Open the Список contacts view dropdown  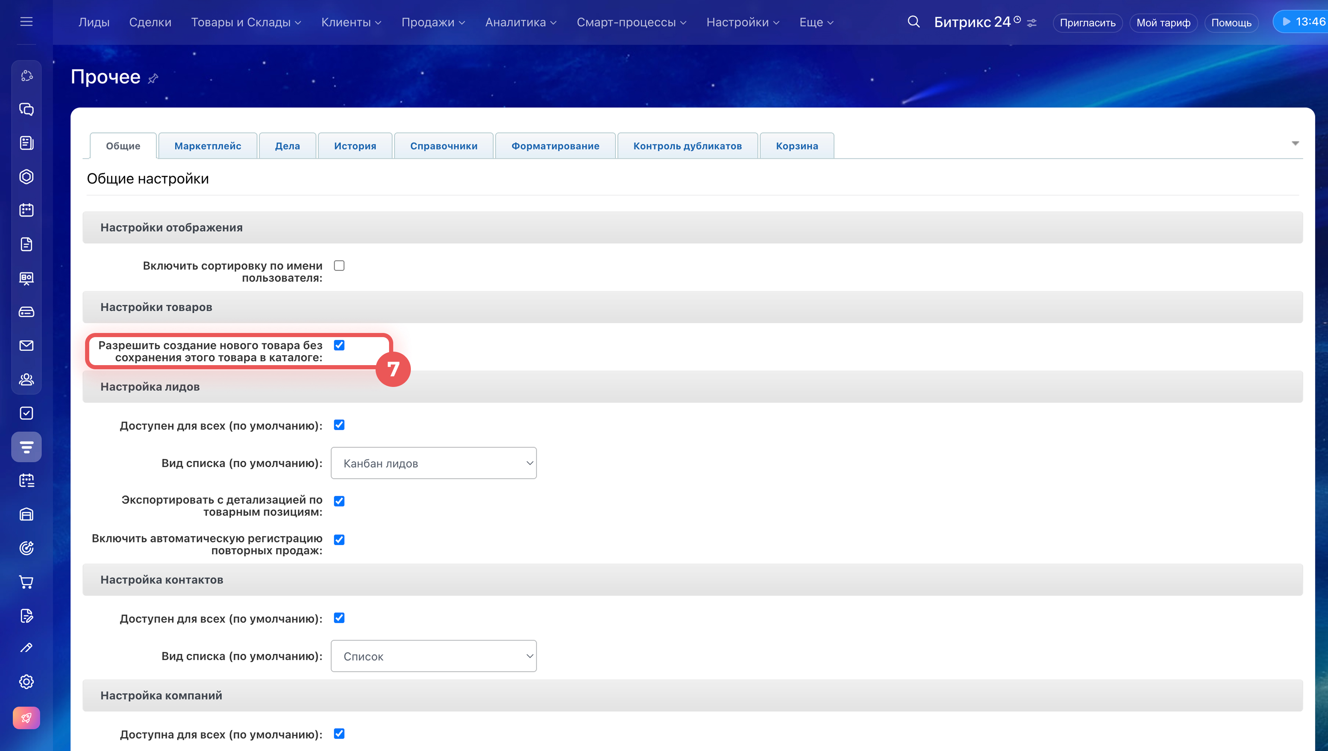pos(433,656)
